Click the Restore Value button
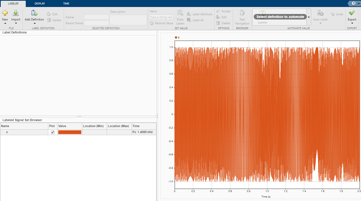The width and height of the screenshot is (361, 201). [x=161, y=23]
